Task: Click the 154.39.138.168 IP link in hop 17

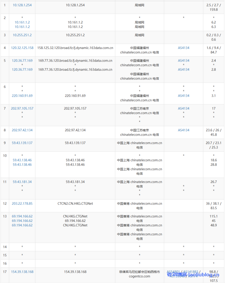Action: (x=22, y=272)
